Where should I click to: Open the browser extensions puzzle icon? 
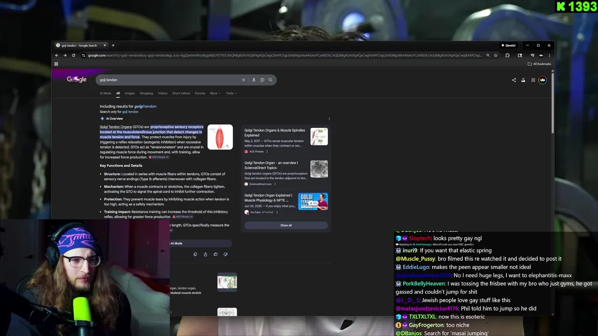pos(507,56)
